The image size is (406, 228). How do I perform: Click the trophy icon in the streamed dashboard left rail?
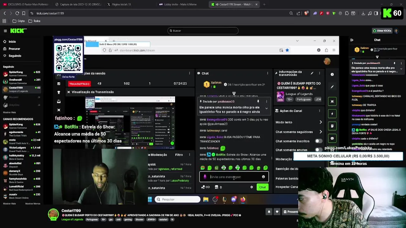click(x=59, y=92)
